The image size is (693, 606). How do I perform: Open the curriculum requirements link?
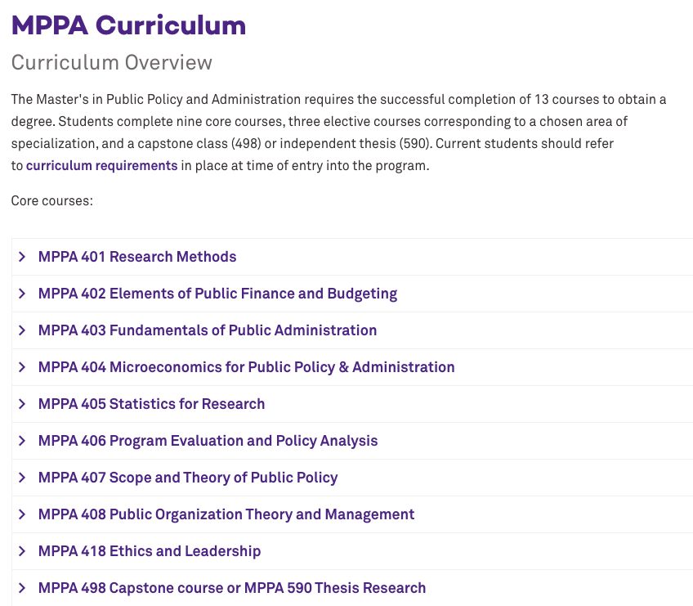pos(101,165)
